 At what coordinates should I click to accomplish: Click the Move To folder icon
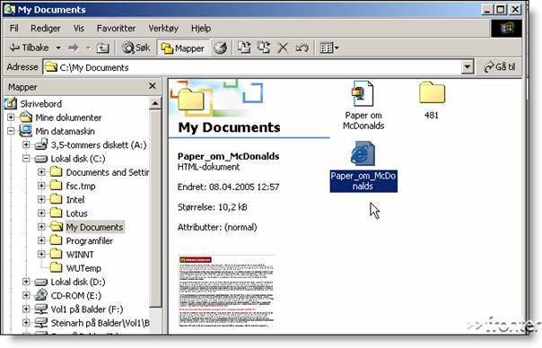pos(244,48)
